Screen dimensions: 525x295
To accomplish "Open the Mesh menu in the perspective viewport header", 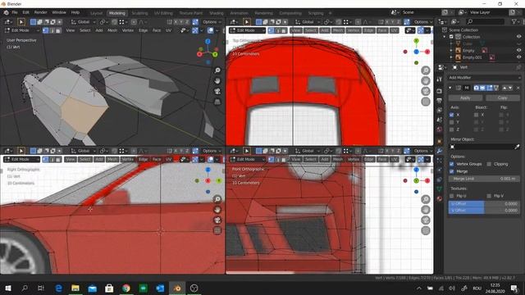I will click(112, 30).
